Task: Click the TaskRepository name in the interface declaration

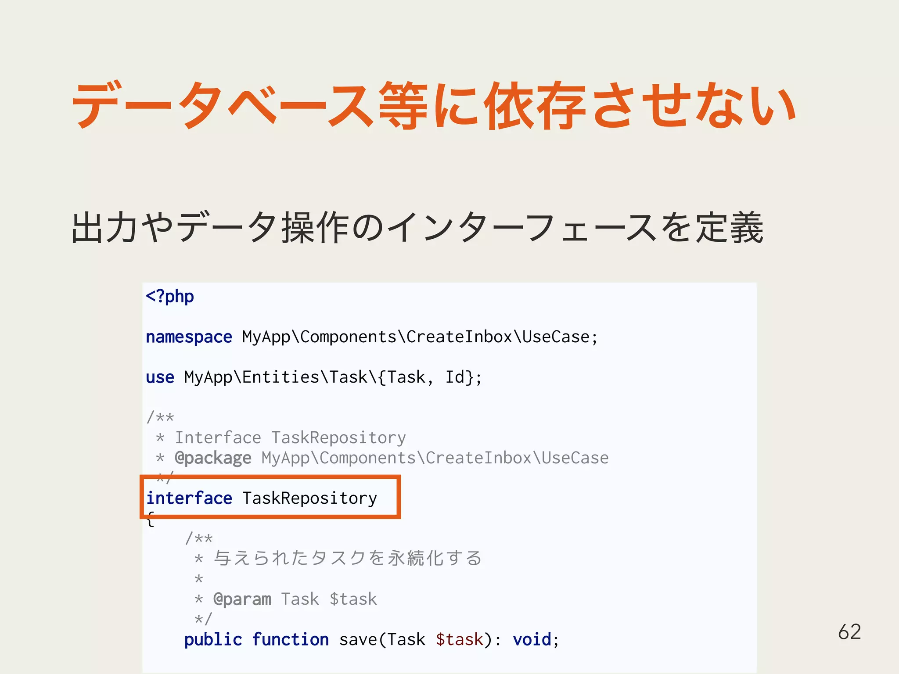Action: (x=309, y=498)
